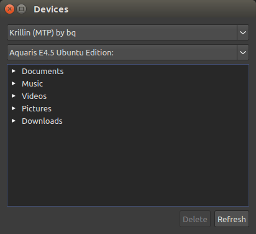Screen dimensions: 256x234
Task: Close the Devices window
Action: pyautogui.click(x=9, y=9)
